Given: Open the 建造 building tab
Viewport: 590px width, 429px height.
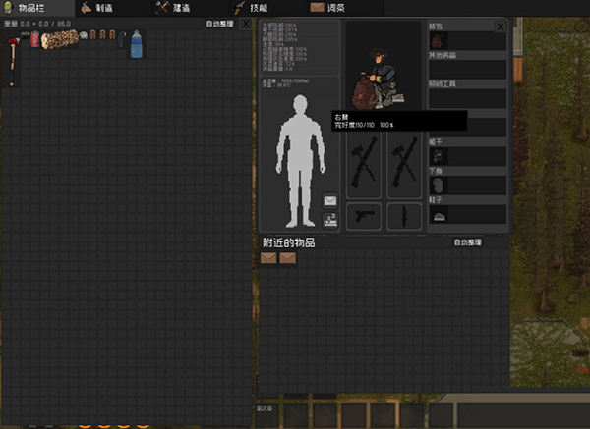Looking at the screenshot, I should (174, 8).
